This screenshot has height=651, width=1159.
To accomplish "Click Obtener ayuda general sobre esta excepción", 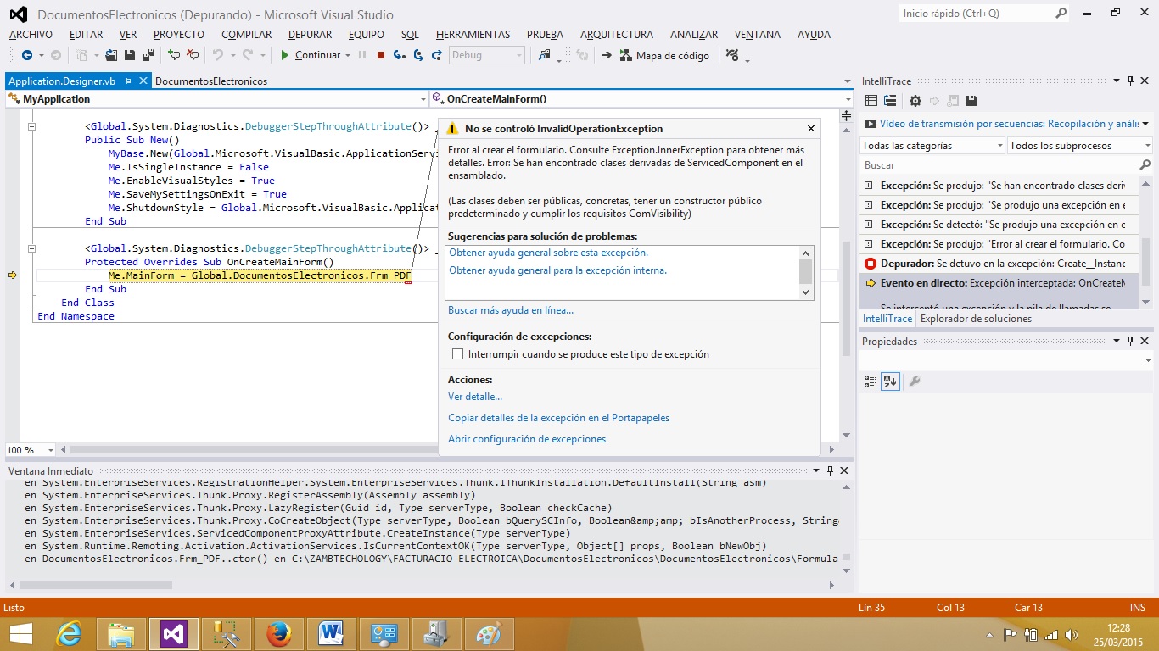I will click(548, 253).
